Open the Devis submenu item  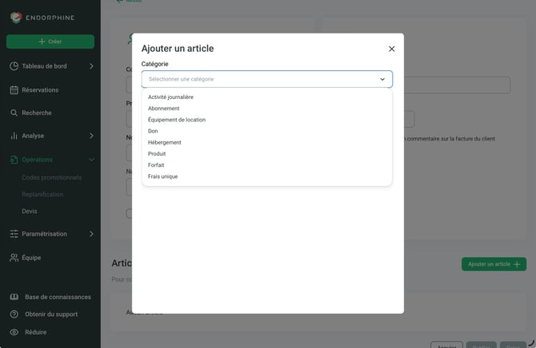click(x=30, y=212)
